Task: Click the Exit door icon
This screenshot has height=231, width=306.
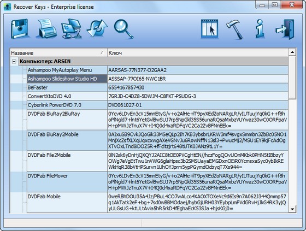Action: tap(285, 29)
